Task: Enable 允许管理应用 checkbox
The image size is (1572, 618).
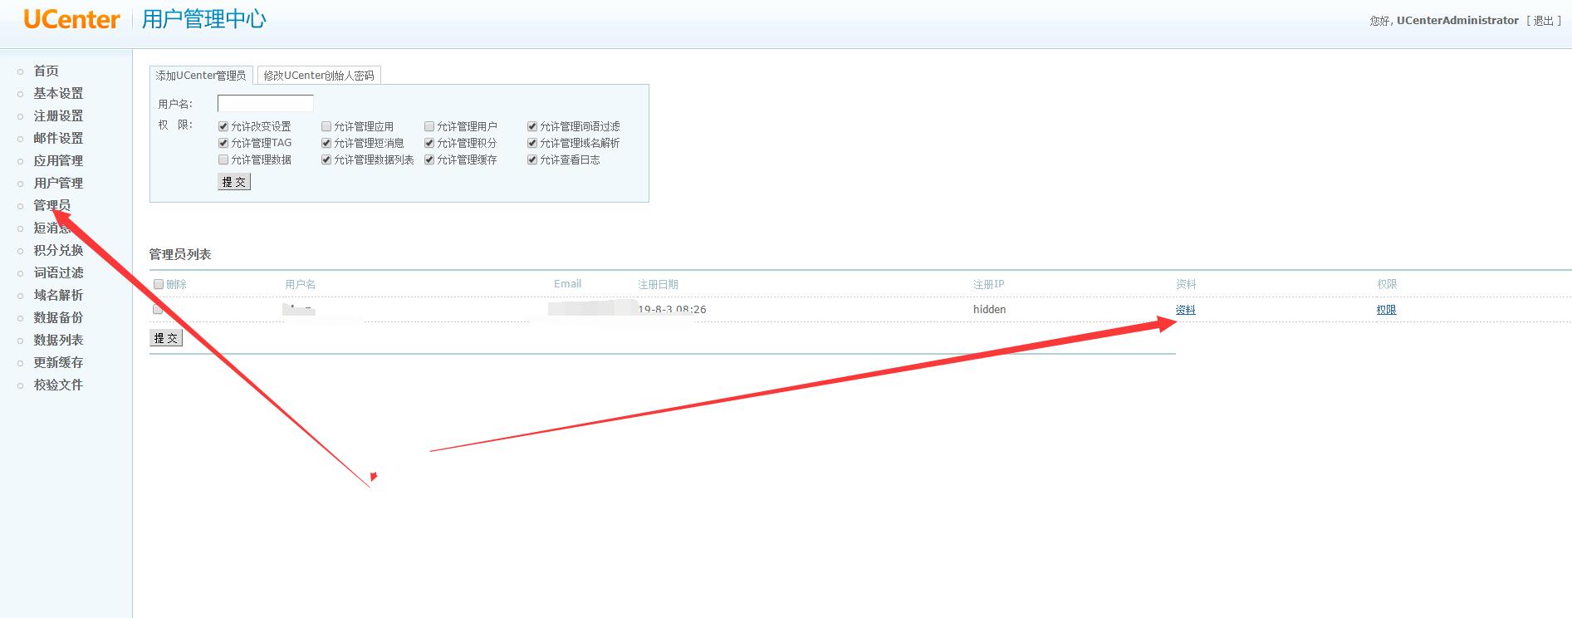Action: (x=326, y=126)
